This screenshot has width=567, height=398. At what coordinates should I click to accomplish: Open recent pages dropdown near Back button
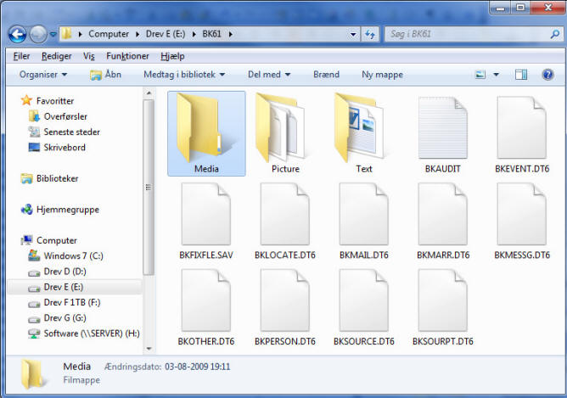53,34
